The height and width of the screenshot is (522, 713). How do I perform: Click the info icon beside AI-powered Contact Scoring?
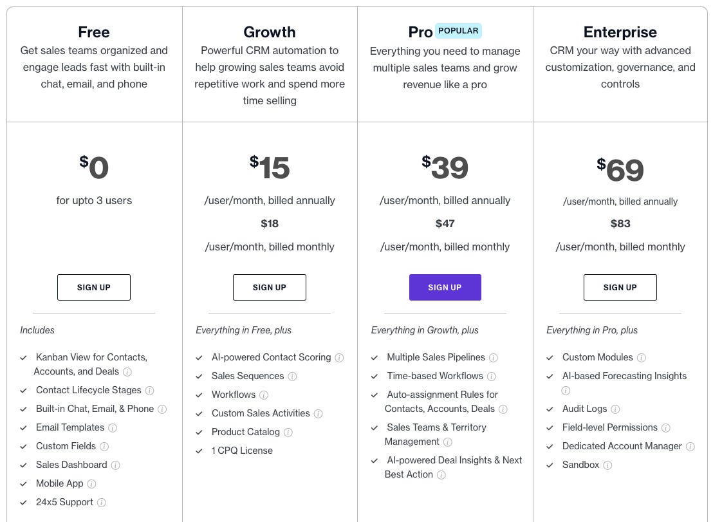click(x=338, y=357)
